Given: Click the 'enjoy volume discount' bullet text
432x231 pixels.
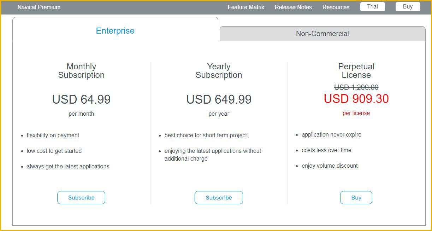Looking at the screenshot, I should [330, 166].
